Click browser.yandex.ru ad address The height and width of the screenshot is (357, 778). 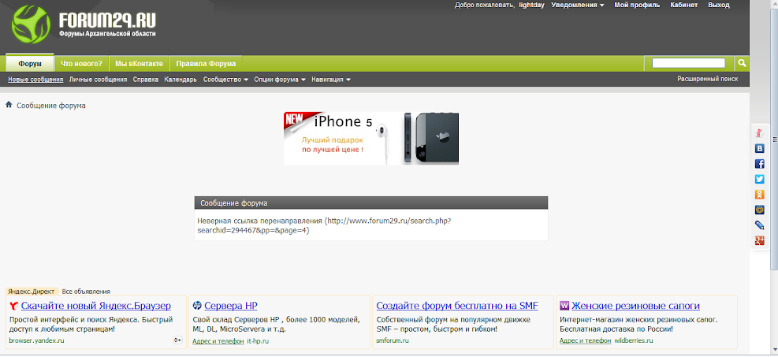[x=37, y=340]
